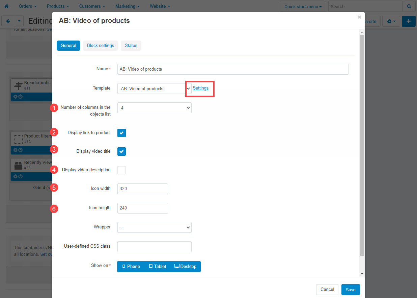
Task: Expand Number of columns dropdown
Action: (154, 108)
